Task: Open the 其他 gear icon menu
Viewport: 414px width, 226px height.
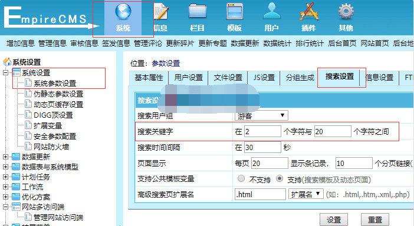Action: tap(346, 18)
